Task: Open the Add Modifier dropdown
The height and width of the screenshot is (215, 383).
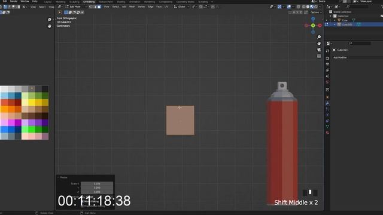Action: [358, 57]
